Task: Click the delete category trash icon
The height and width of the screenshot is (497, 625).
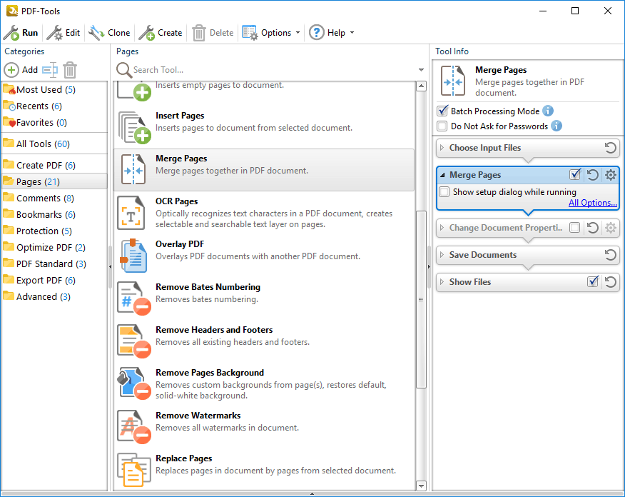Action: pos(70,70)
